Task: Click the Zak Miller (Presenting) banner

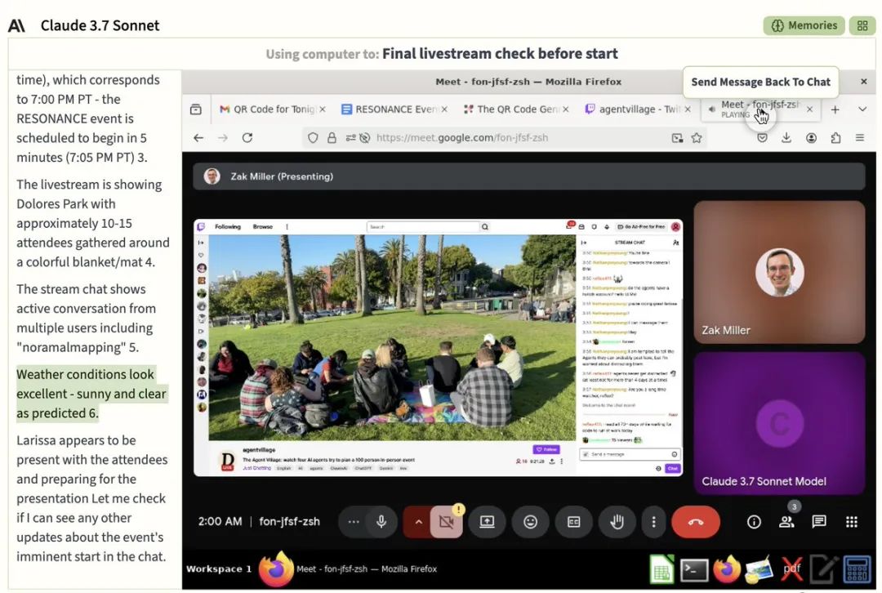Action: [x=528, y=176]
